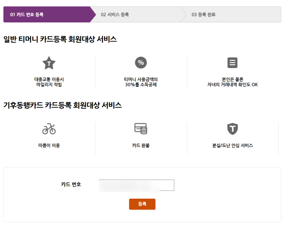
Task: Click the 티머니 사용금액의 30%를 소득공제 text
Action: 141,82
